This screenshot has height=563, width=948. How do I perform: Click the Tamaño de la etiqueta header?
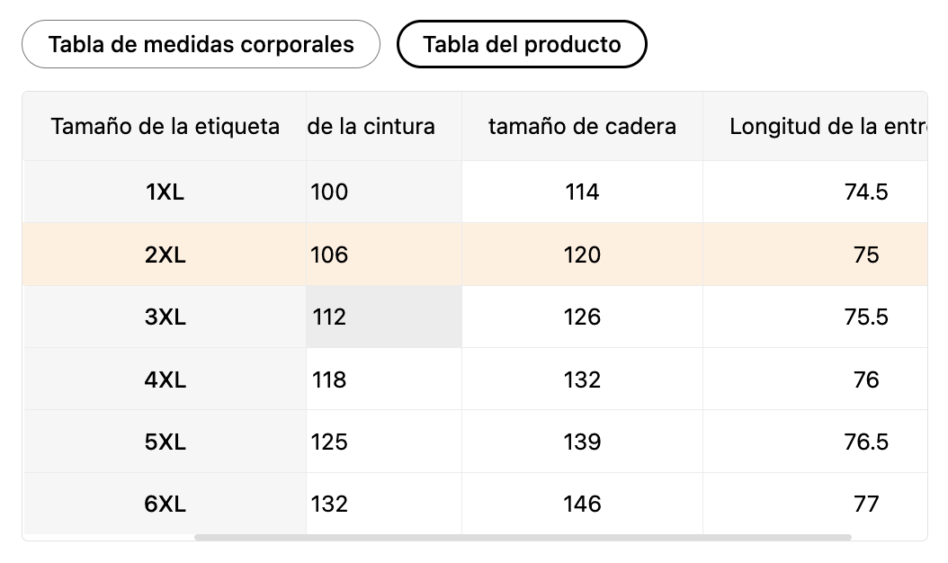[165, 126]
